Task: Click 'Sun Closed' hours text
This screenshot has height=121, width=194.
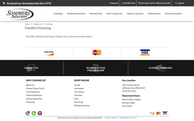Action: coord(127,106)
